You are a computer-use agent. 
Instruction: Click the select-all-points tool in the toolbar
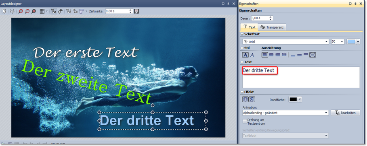coord(12,11)
